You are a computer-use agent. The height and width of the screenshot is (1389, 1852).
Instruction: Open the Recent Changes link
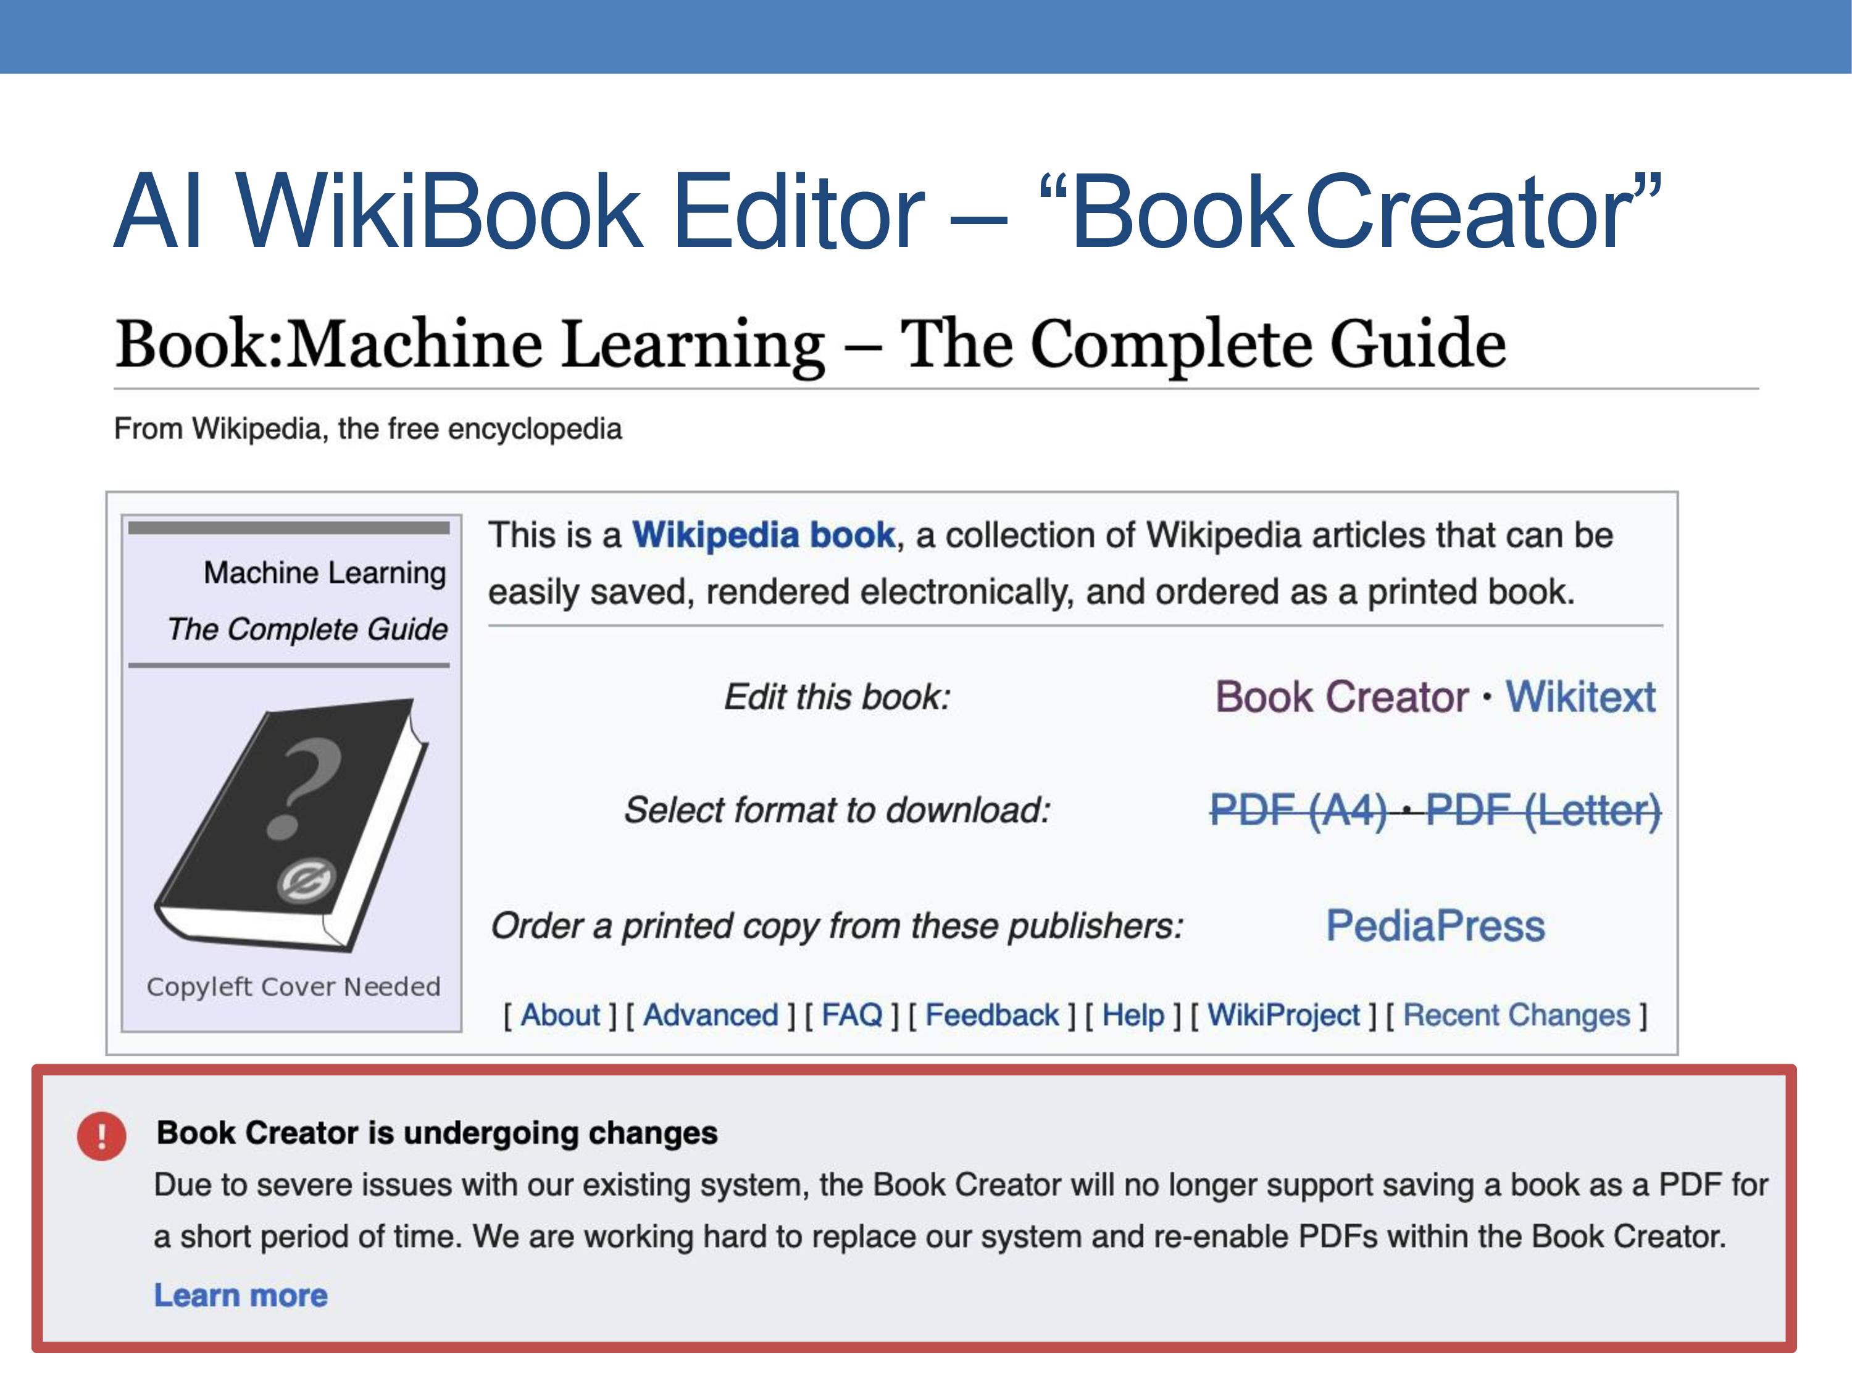click(1516, 1015)
